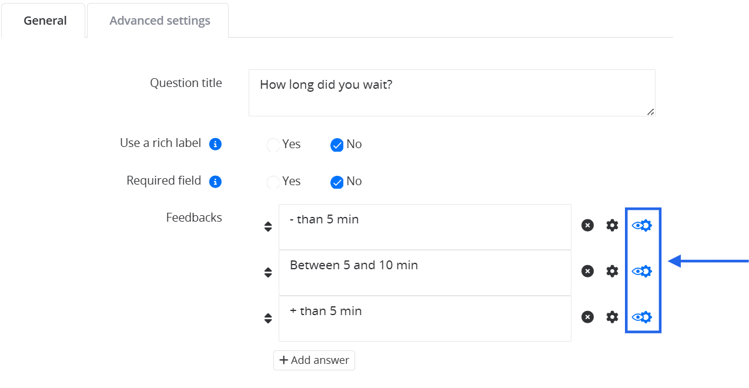The image size is (749, 388).
Task: Remove the '+ than 5 min' answer
Action: coord(587,317)
